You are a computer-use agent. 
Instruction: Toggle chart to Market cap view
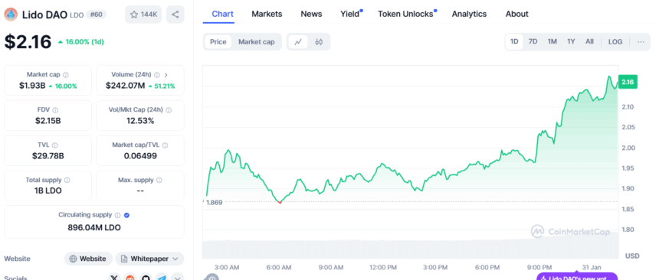pos(257,42)
